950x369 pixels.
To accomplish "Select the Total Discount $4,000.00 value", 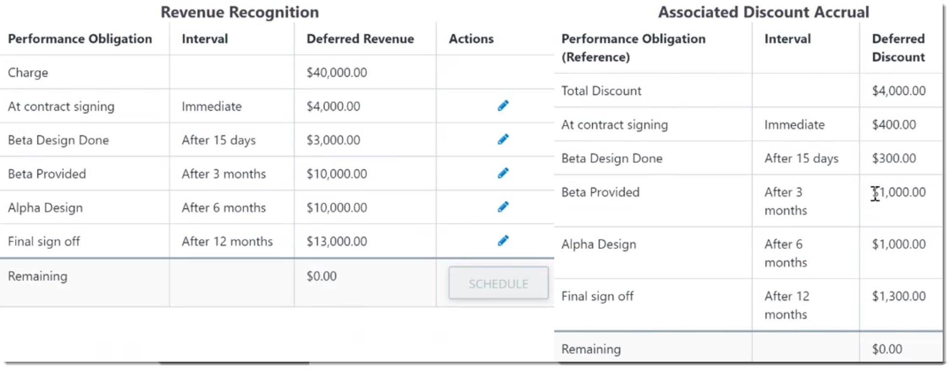I will click(x=898, y=91).
